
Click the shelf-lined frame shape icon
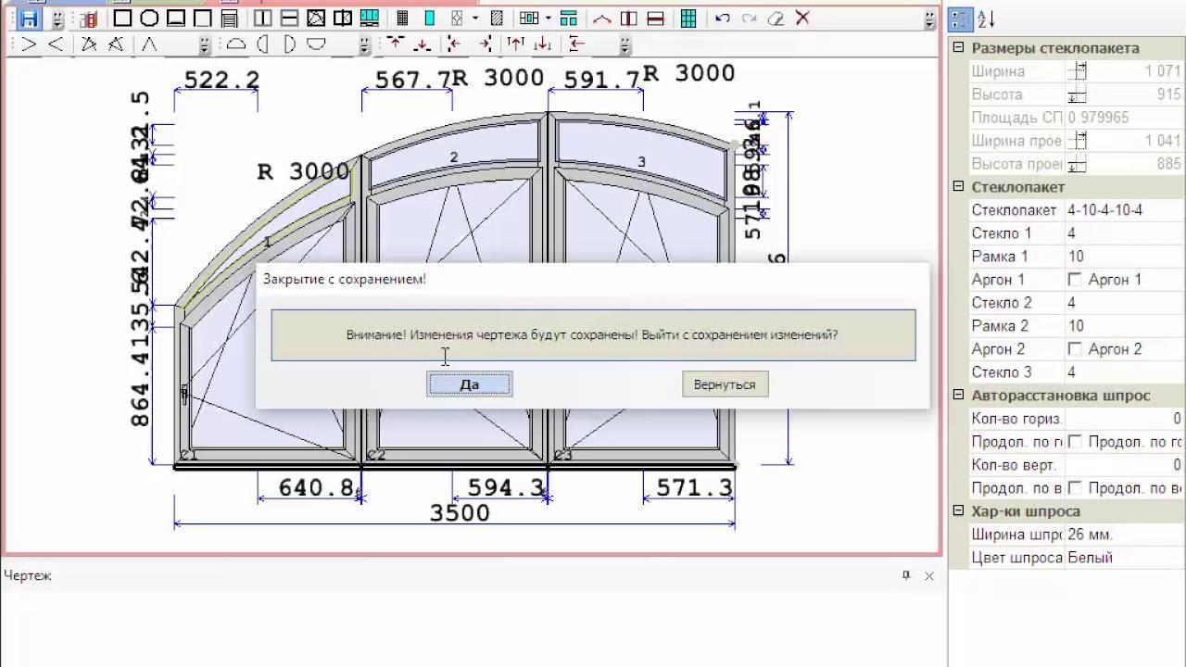(230, 19)
